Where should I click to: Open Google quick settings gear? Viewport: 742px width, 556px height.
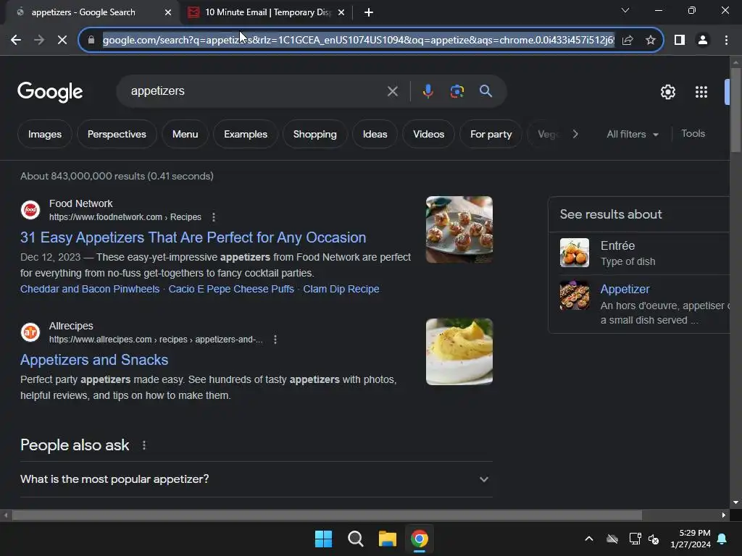(667, 92)
